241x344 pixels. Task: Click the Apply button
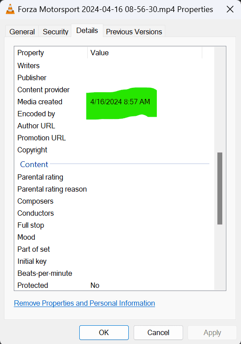pyautogui.click(x=212, y=332)
